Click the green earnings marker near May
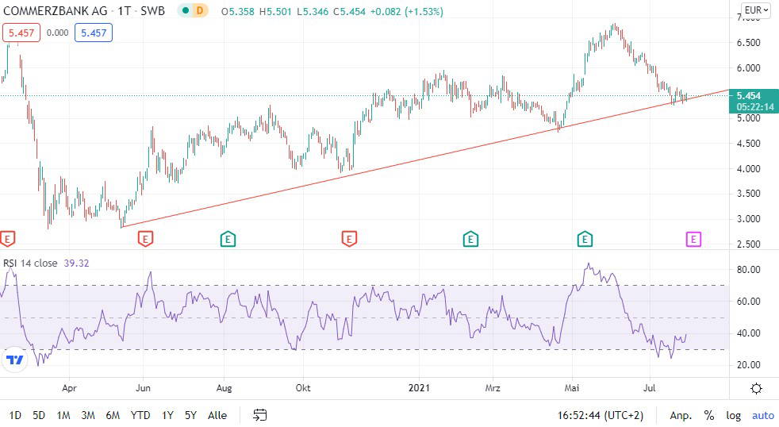This screenshot has width=779, height=427. click(x=585, y=239)
